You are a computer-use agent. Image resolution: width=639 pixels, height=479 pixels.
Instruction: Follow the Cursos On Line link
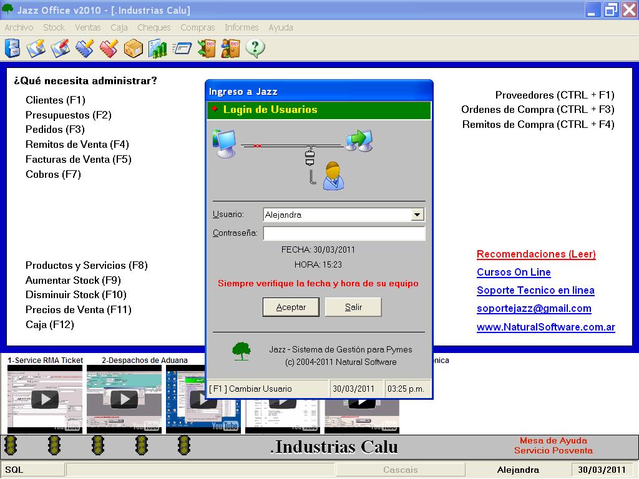point(514,272)
